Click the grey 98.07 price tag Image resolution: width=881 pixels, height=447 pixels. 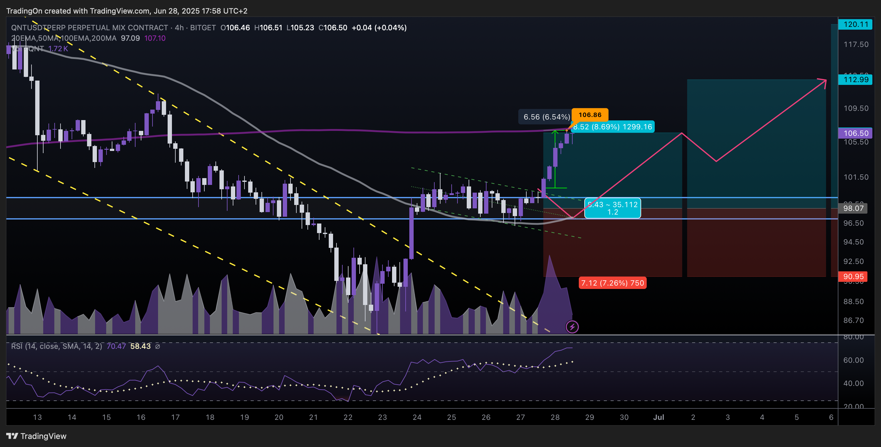(x=853, y=208)
